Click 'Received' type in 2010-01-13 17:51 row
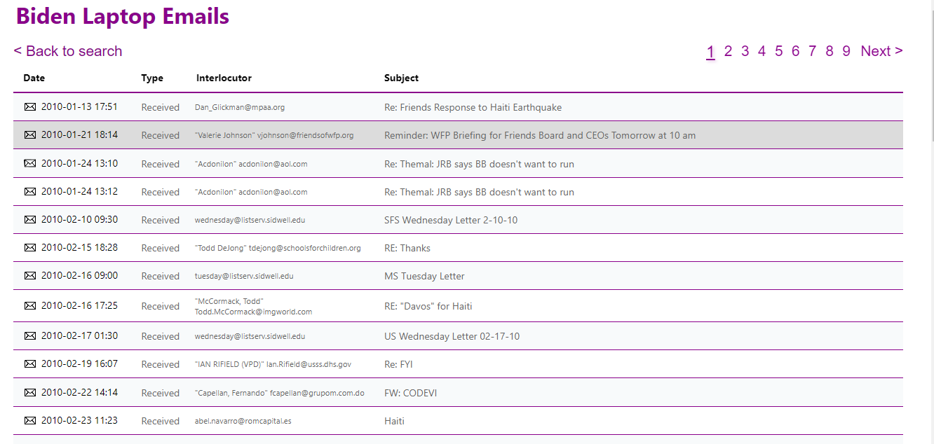Image resolution: width=934 pixels, height=444 pixels. coord(161,108)
